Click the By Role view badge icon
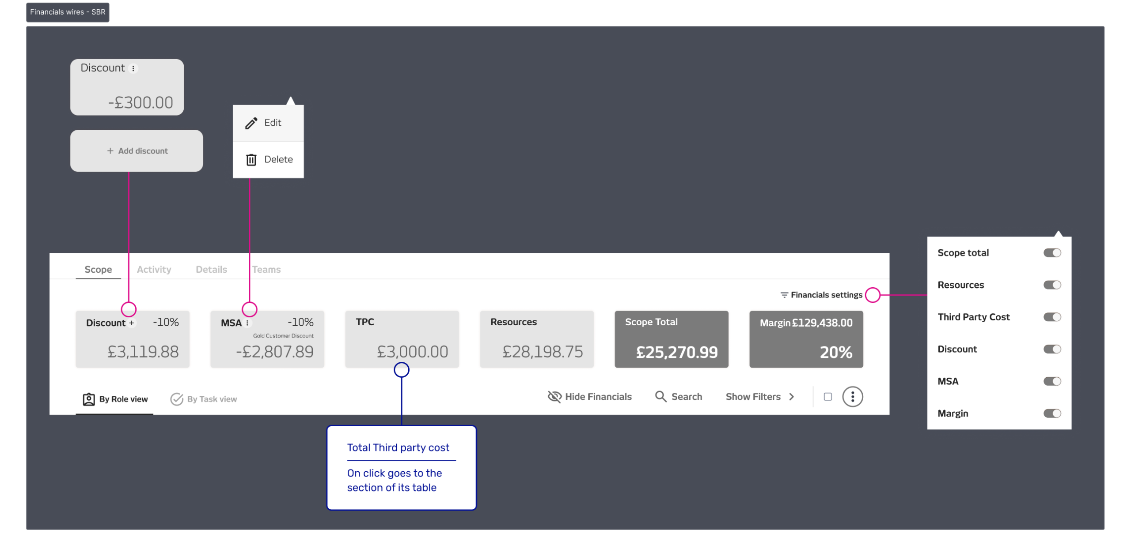This screenshot has width=1131, height=556. (x=89, y=399)
